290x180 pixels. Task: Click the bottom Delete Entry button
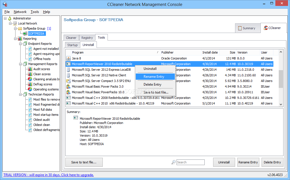coord(273,162)
